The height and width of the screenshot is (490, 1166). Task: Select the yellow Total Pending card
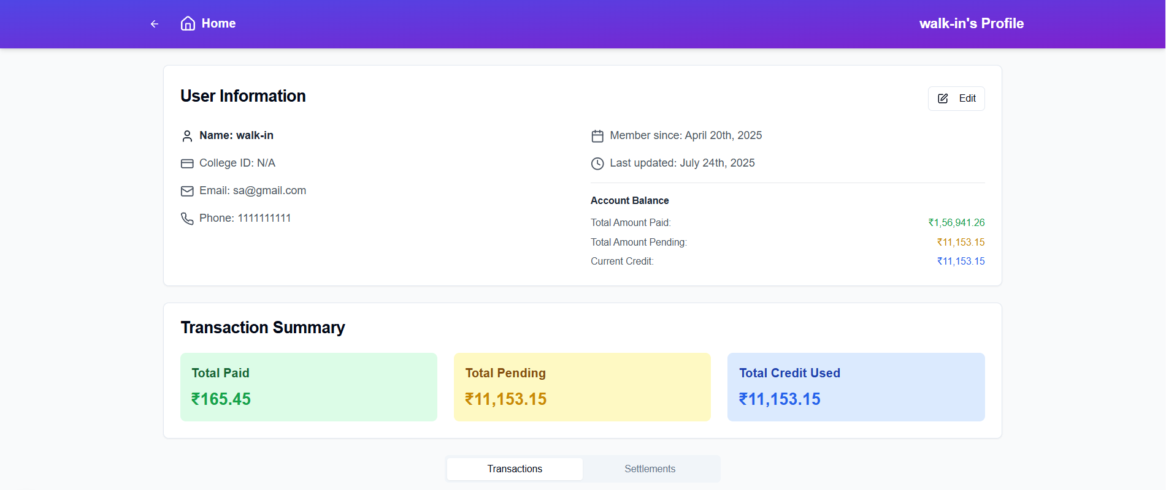point(582,386)
